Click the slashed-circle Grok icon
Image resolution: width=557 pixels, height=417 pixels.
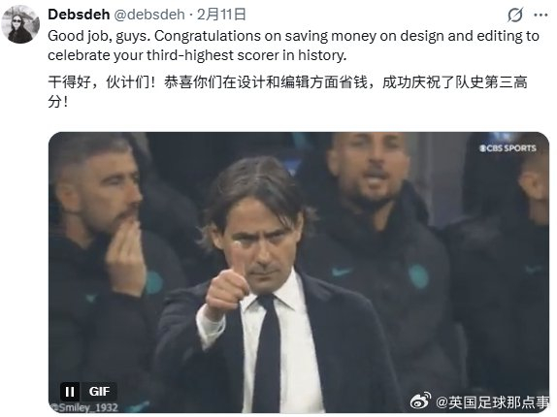[x=514, y=16]
